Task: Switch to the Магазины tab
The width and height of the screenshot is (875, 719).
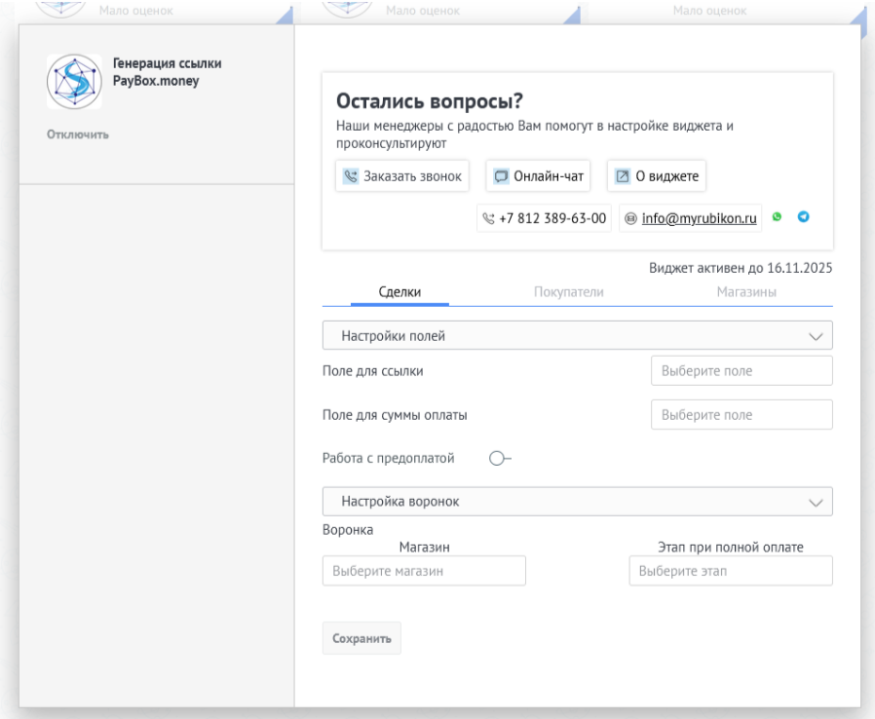Action: (746, 291)
